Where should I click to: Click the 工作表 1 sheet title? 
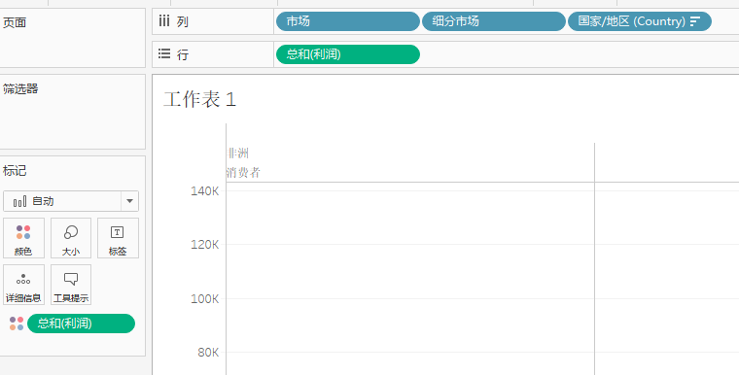200,99
